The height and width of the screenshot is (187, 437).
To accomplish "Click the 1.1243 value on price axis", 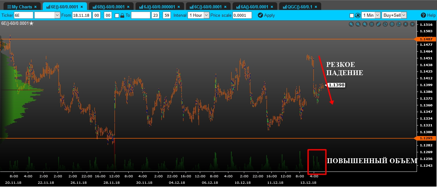I will tap(426, 165).
